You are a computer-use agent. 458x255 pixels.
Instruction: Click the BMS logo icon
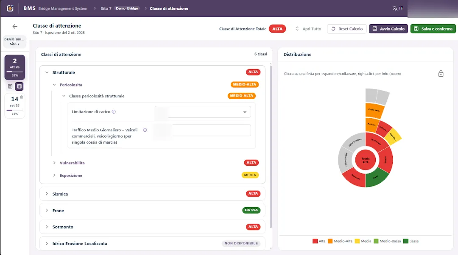pos(10,8)
